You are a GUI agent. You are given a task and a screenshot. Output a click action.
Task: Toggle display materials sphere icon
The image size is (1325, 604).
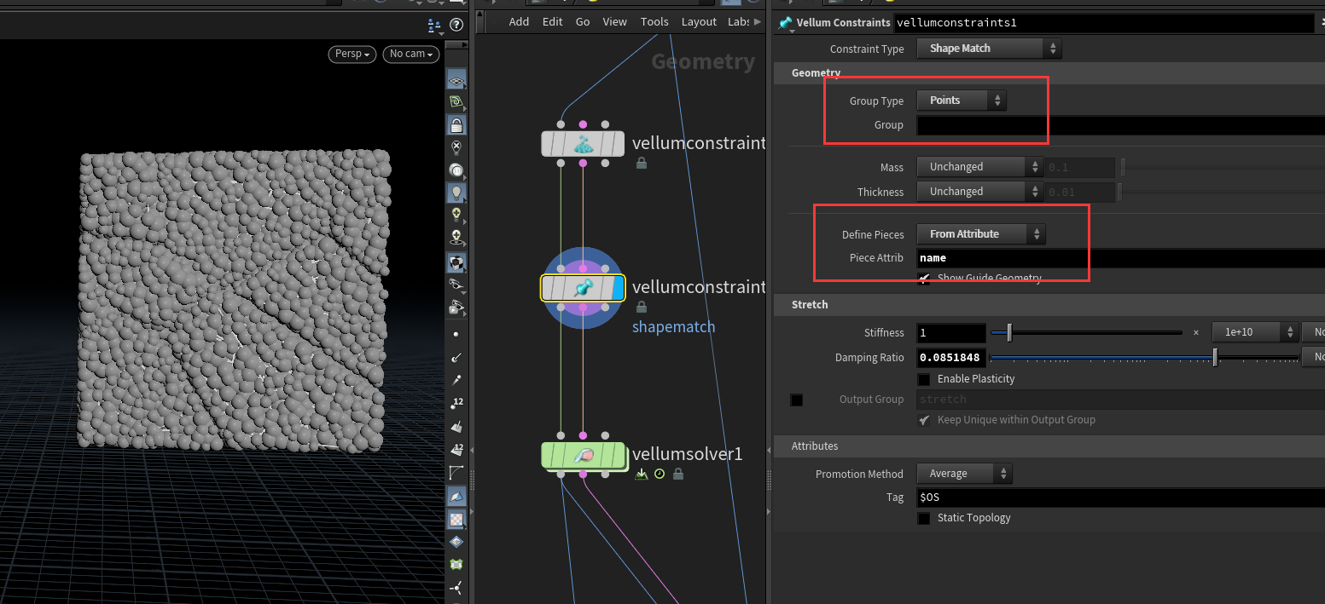tap(456, 262)
